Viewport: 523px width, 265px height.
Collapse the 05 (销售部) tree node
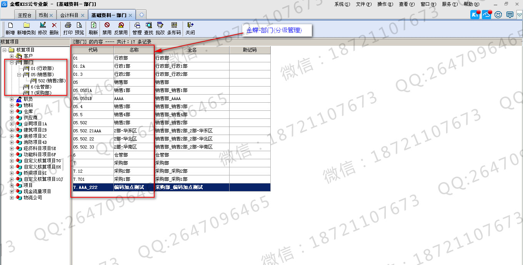pos(19,75)
